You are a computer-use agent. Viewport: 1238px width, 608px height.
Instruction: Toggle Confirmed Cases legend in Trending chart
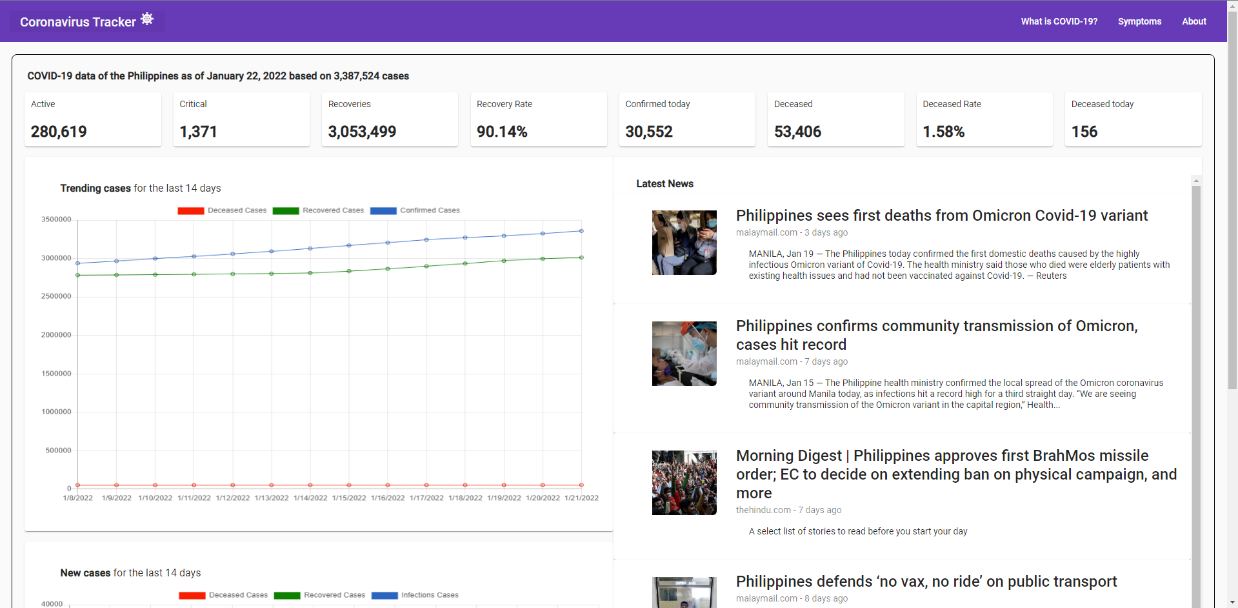pos(415,210)
